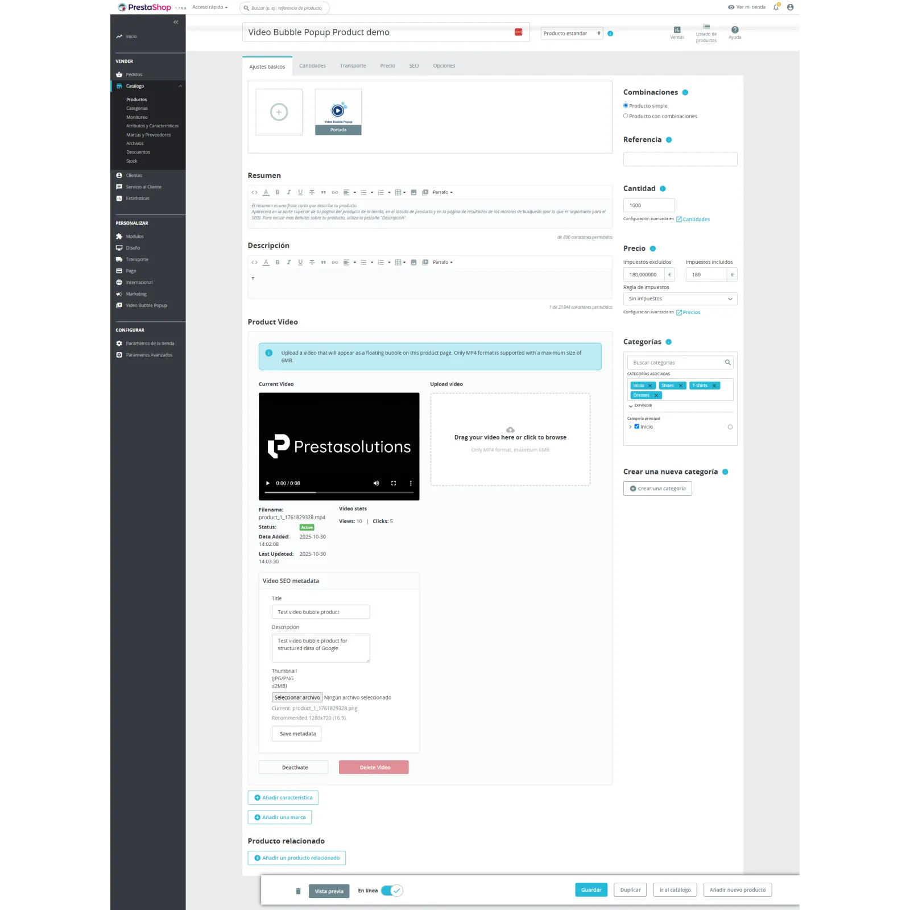910x910 pixels.
Task: Remove the Shoes category tag
Action: click(x=680, y=386)
